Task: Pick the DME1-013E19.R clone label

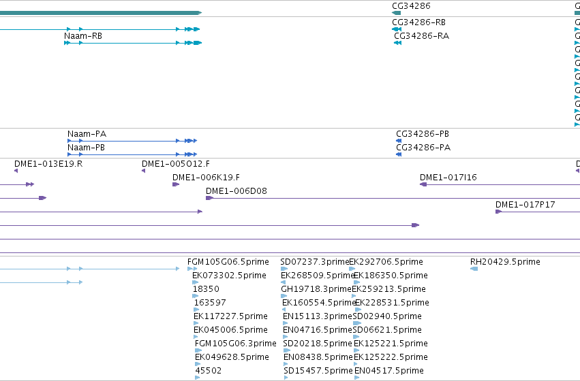Action: pos(48,163)
